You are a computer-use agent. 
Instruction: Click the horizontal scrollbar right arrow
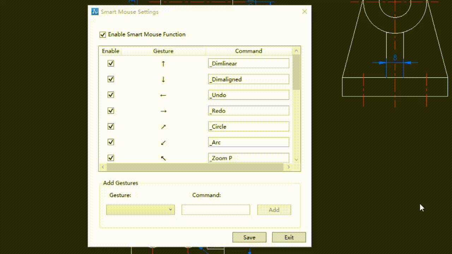click(x=289, y=167)
